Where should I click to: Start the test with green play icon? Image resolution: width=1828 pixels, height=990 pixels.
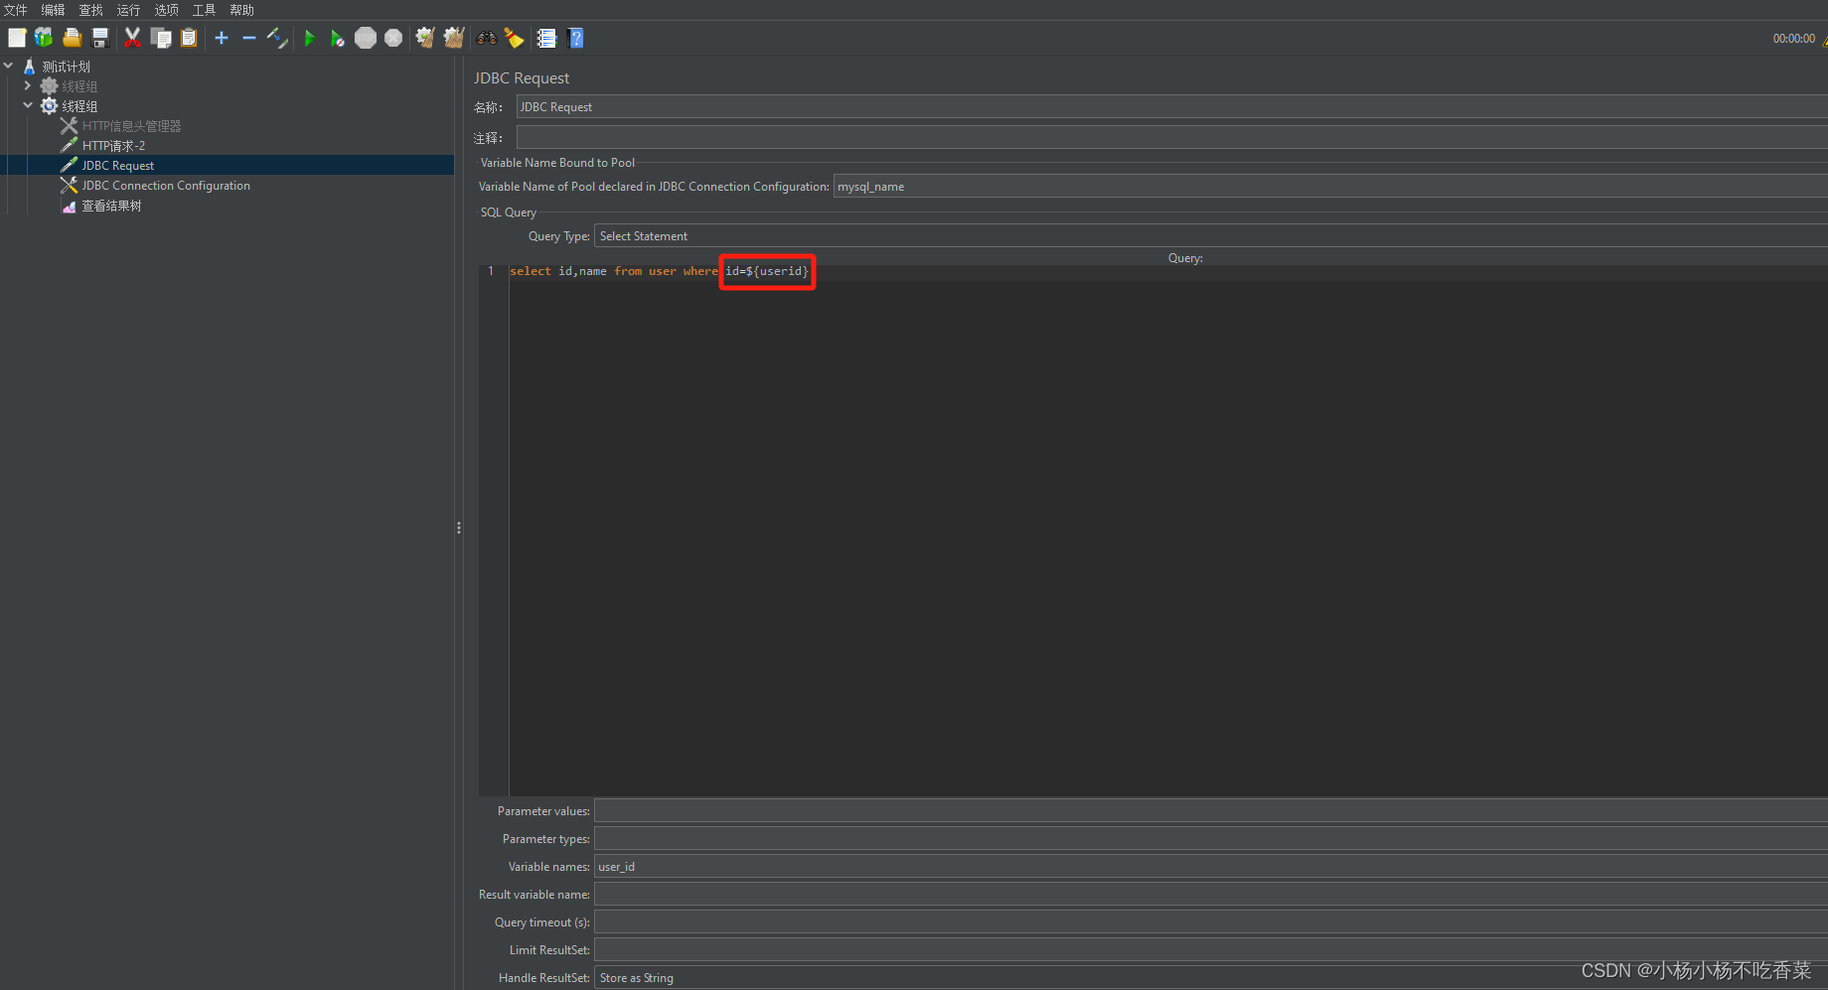310,38
